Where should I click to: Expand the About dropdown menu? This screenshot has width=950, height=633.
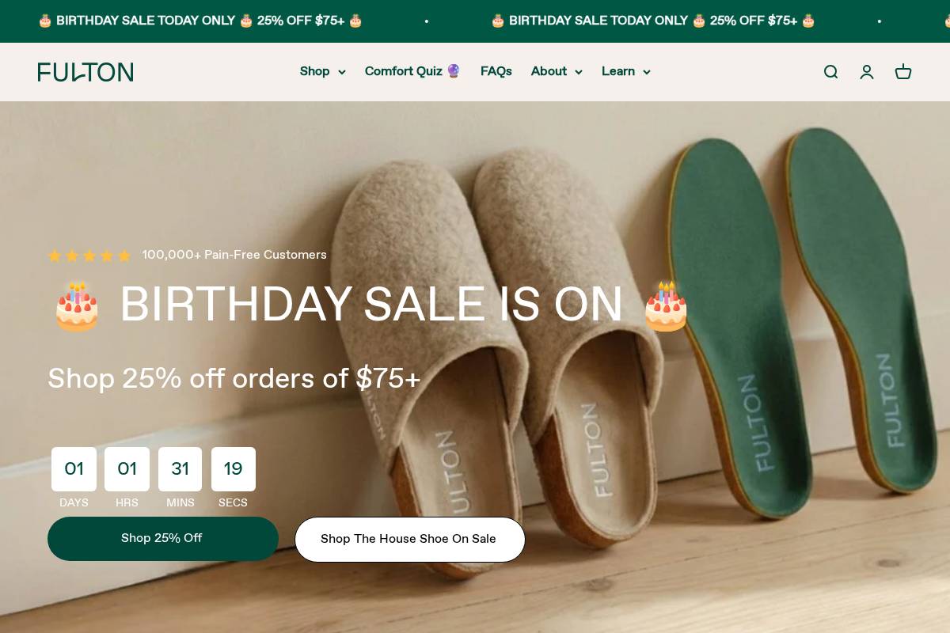pos(557,72)
